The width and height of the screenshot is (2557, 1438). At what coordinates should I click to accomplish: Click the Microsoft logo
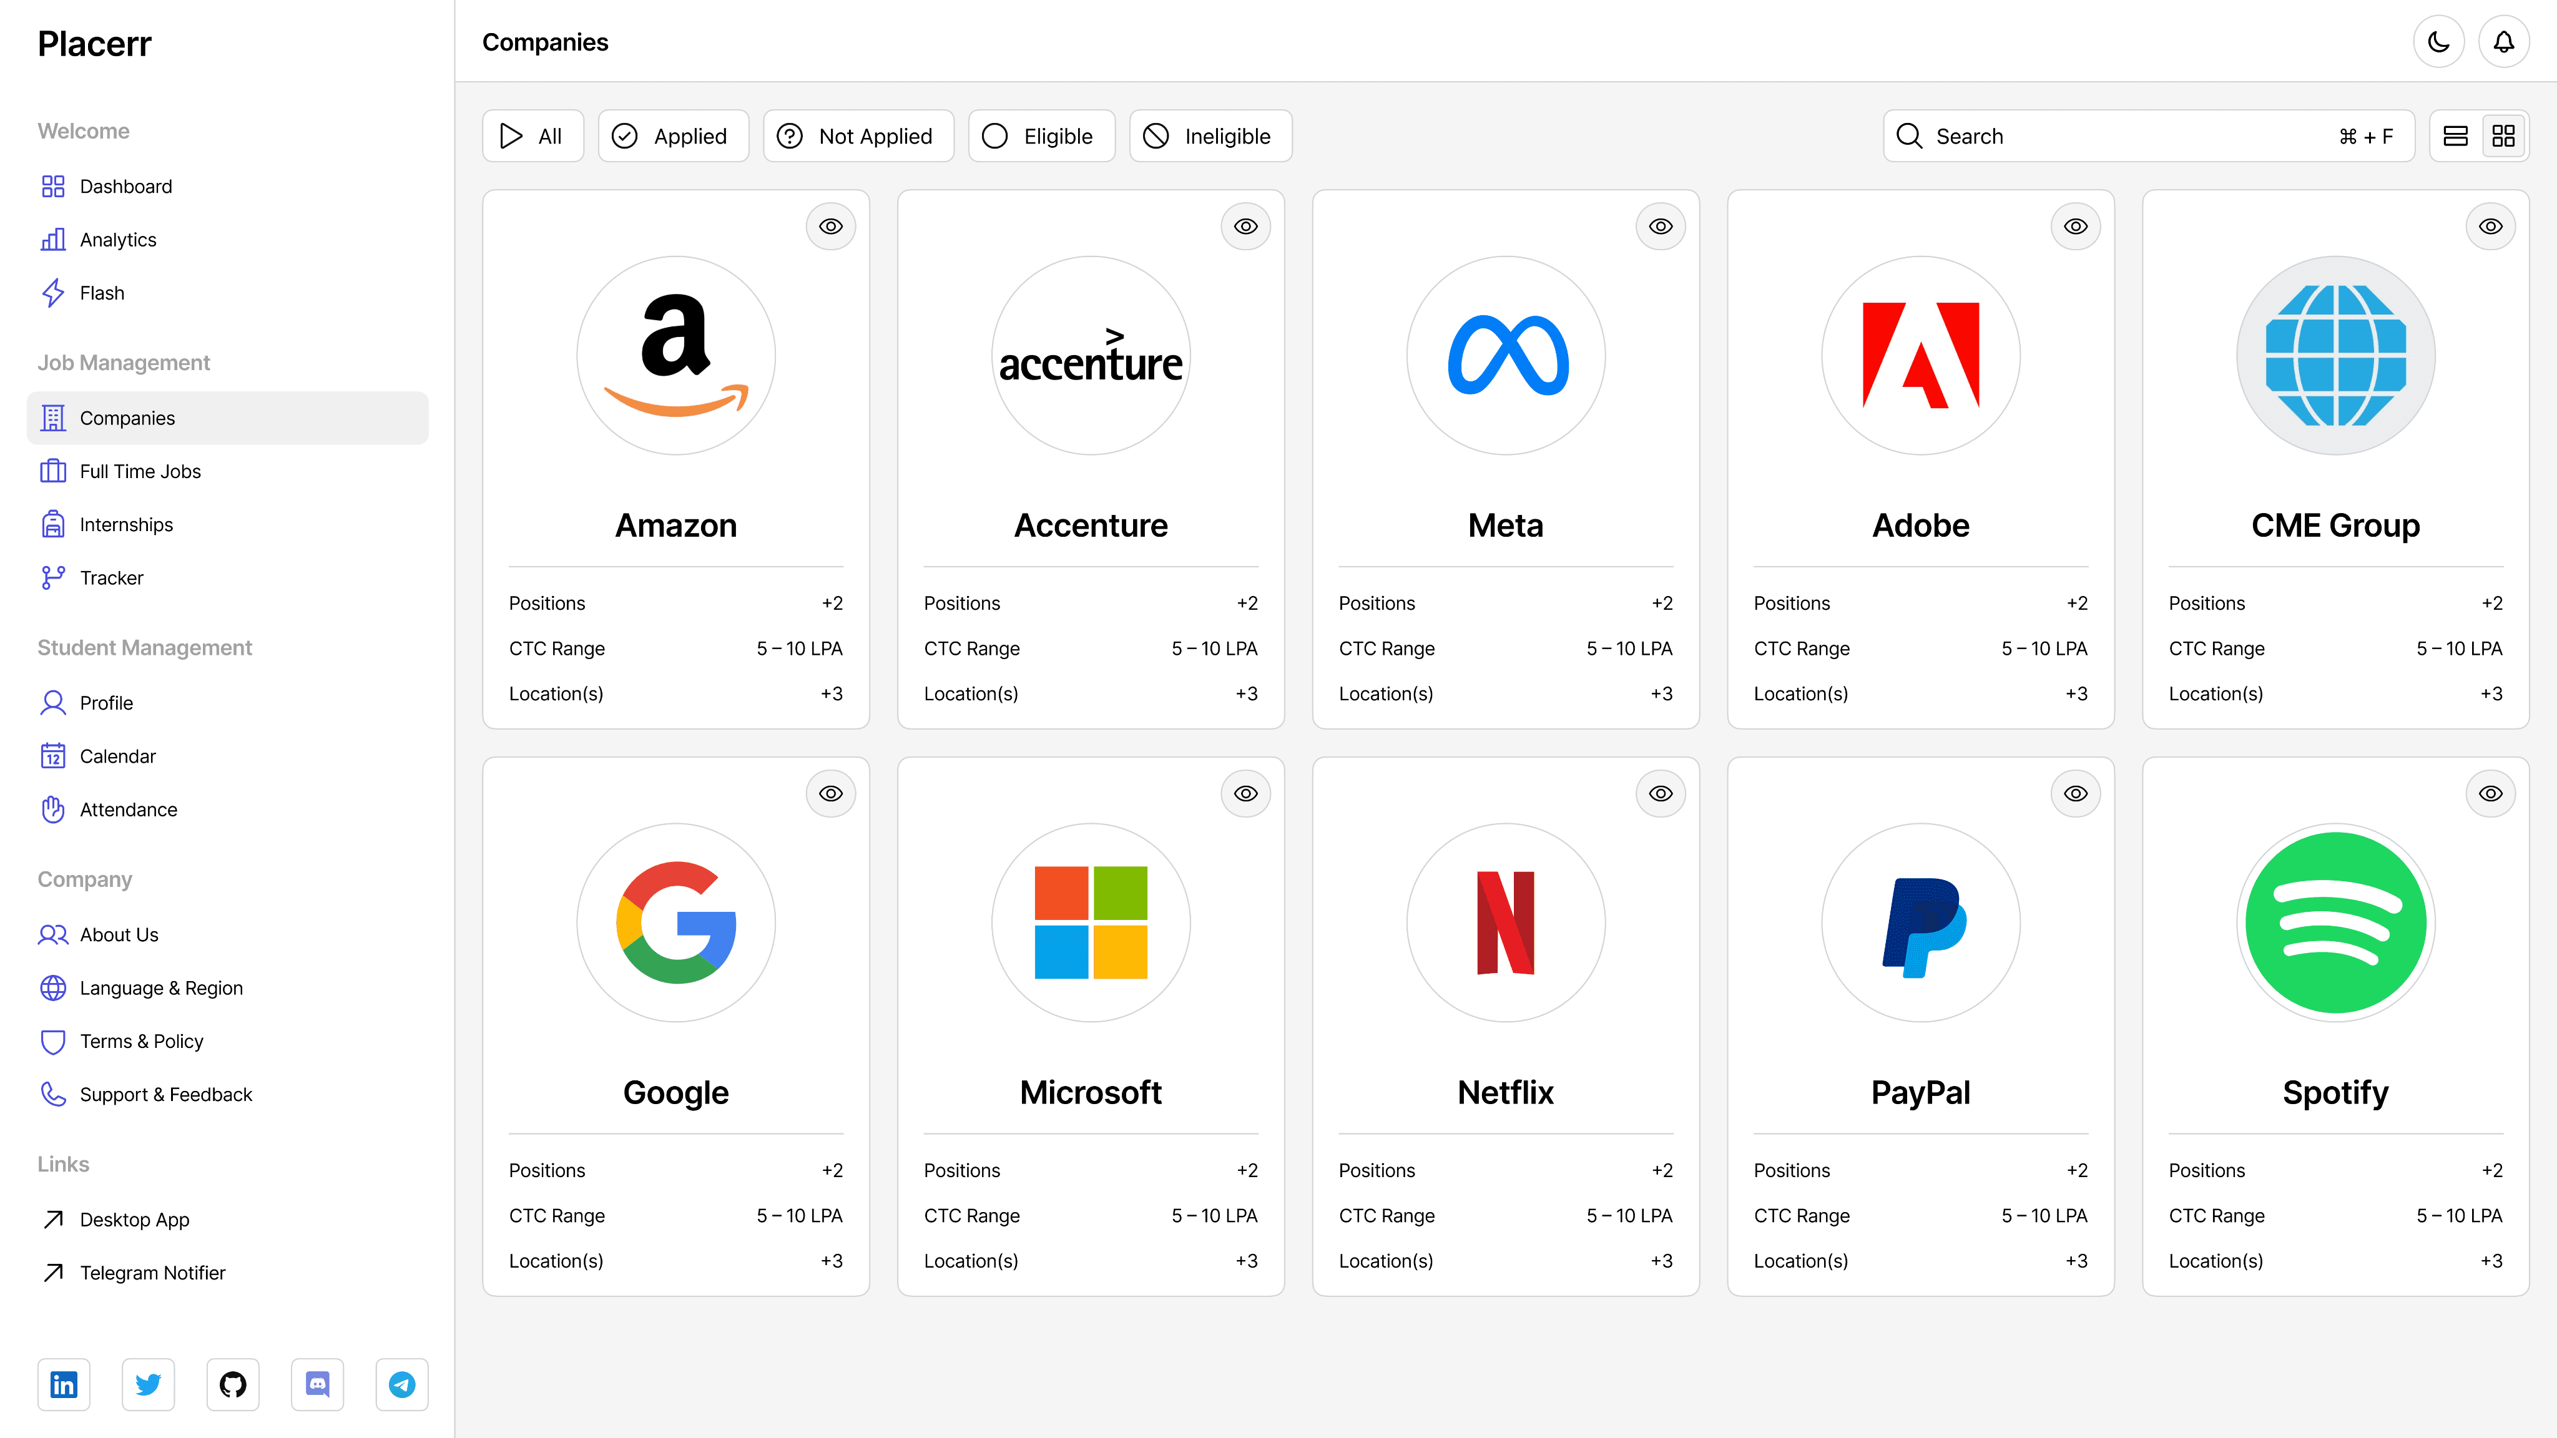pyautogui.click(x=1091, y=923)
